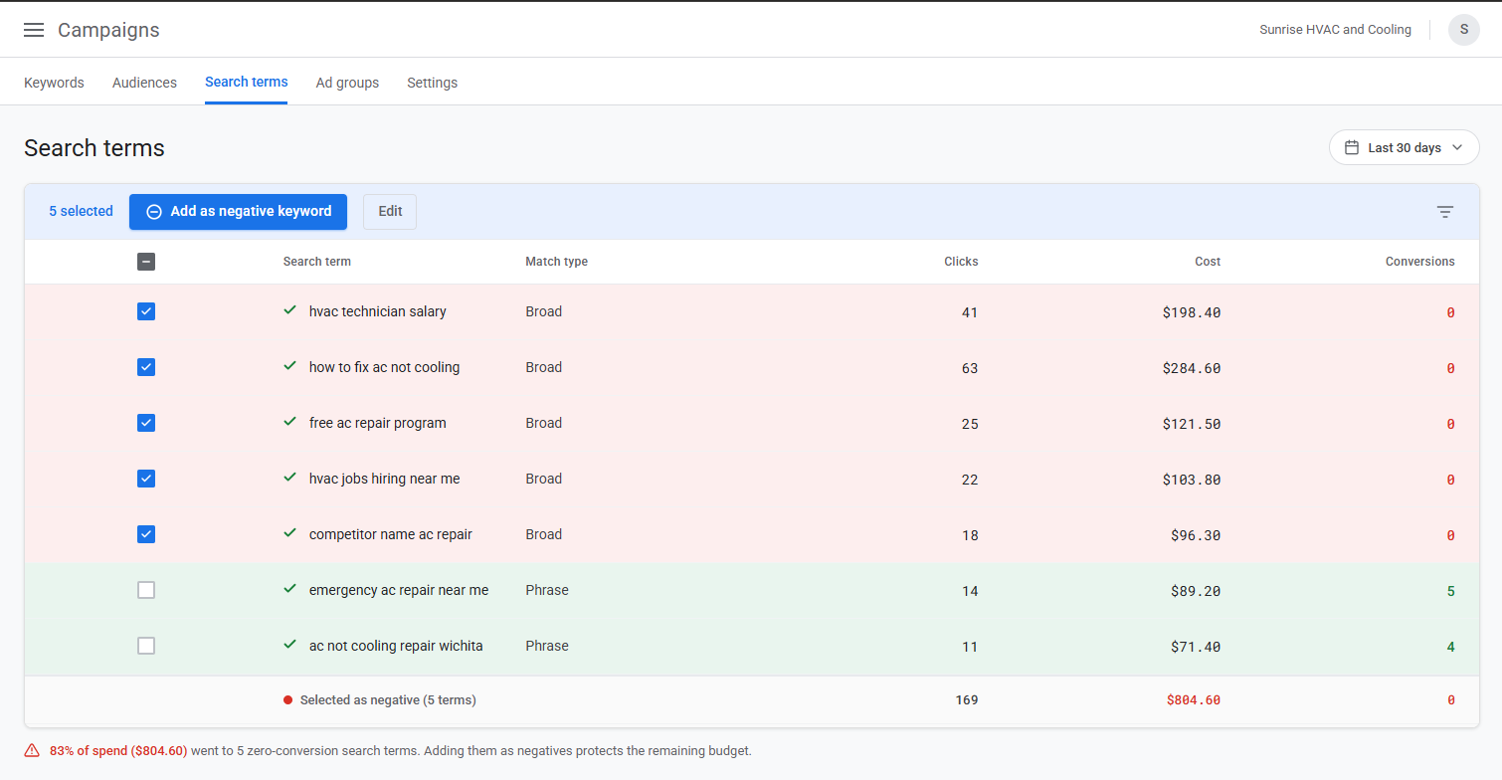Sort by the Match type column header
The width and height of the screenshot is (1502, 780).
pyautogui.click(x=556, y=262)
